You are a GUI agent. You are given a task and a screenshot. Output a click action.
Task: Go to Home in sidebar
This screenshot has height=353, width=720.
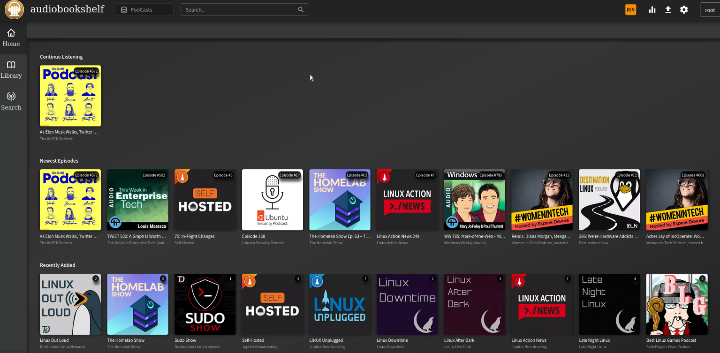11,38
